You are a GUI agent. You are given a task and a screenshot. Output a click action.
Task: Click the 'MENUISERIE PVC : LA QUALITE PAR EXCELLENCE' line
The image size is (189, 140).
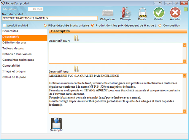click(84, 76)
